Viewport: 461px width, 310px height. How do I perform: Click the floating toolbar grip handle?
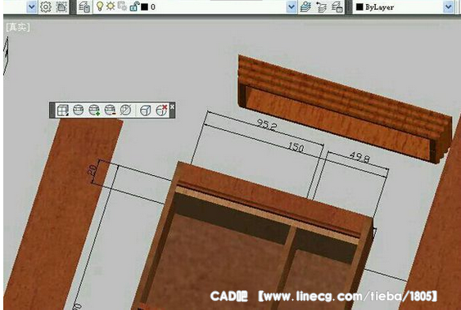pyautogui.click(x=52, y=110)
